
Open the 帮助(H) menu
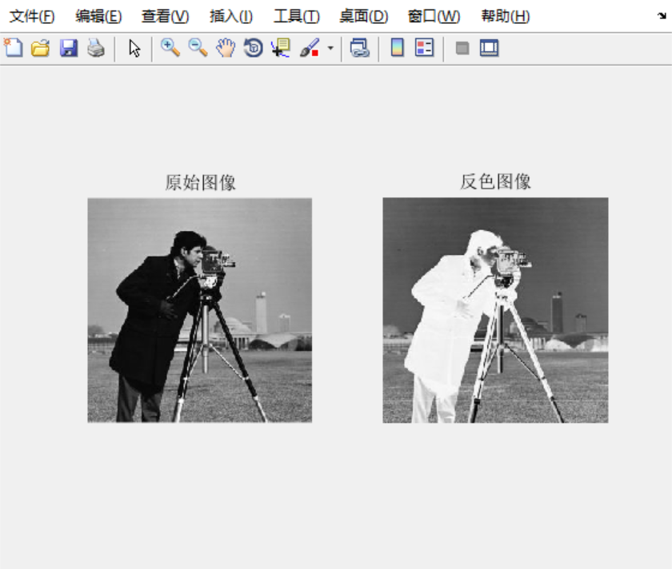506,16
